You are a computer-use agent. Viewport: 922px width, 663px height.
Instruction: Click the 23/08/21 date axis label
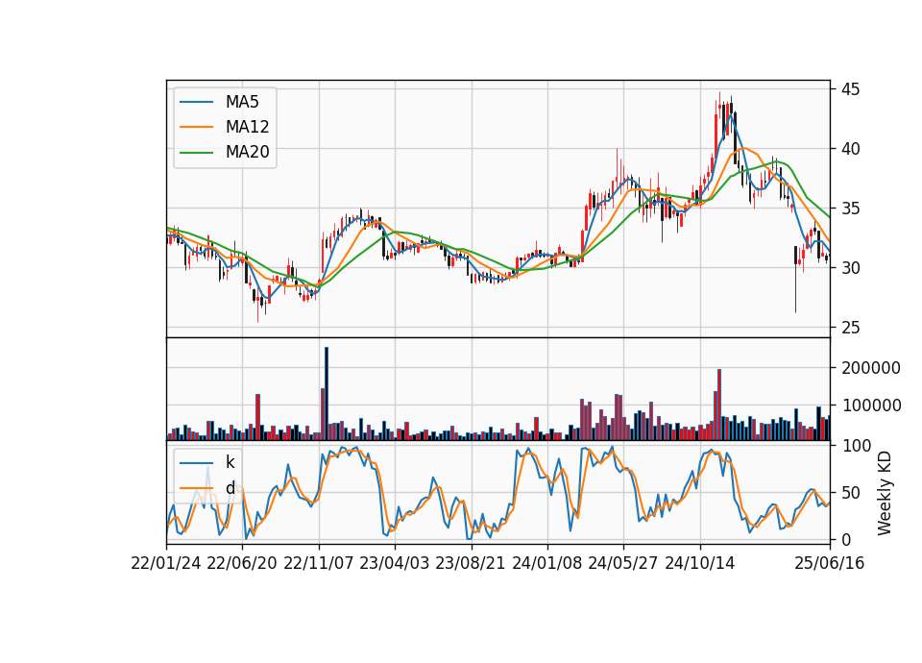click(x=471, y=564)
